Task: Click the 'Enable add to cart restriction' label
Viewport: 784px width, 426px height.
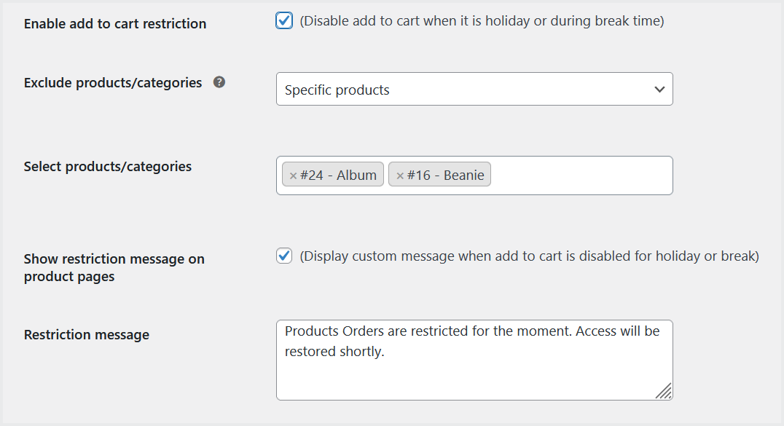Action: [115, 24]
